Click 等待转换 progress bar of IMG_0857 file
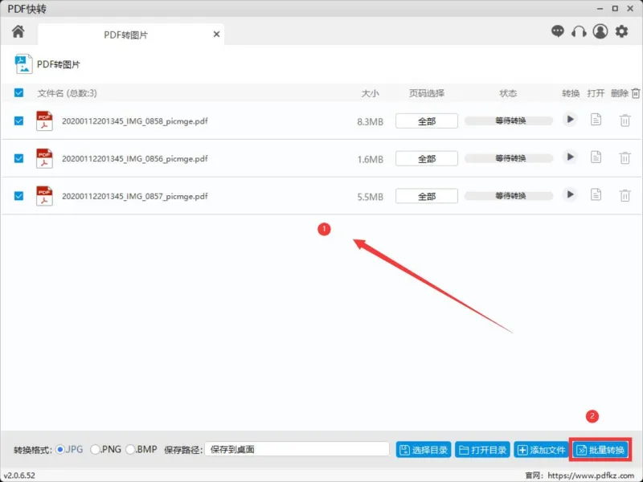This screenshot has height=482, width=643. point(509,195)
